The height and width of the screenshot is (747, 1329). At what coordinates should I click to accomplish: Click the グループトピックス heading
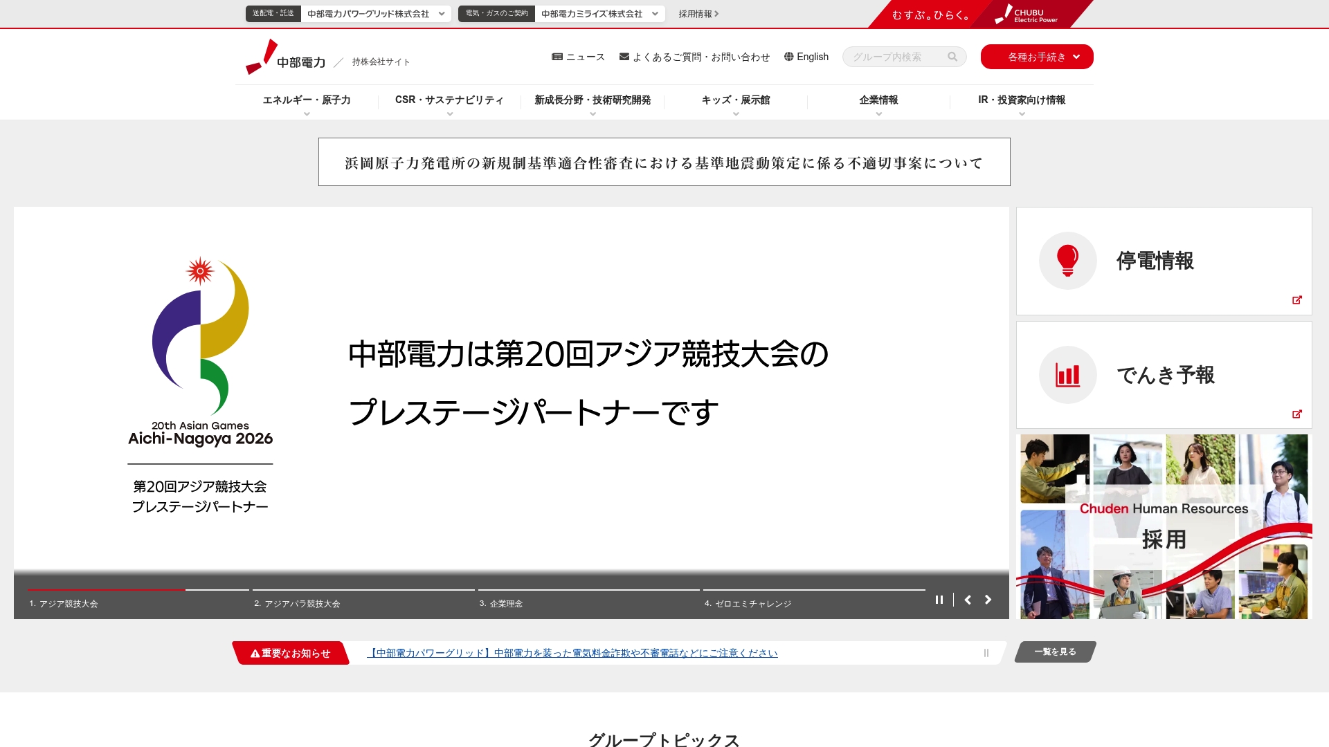click(x=664, y=739)
